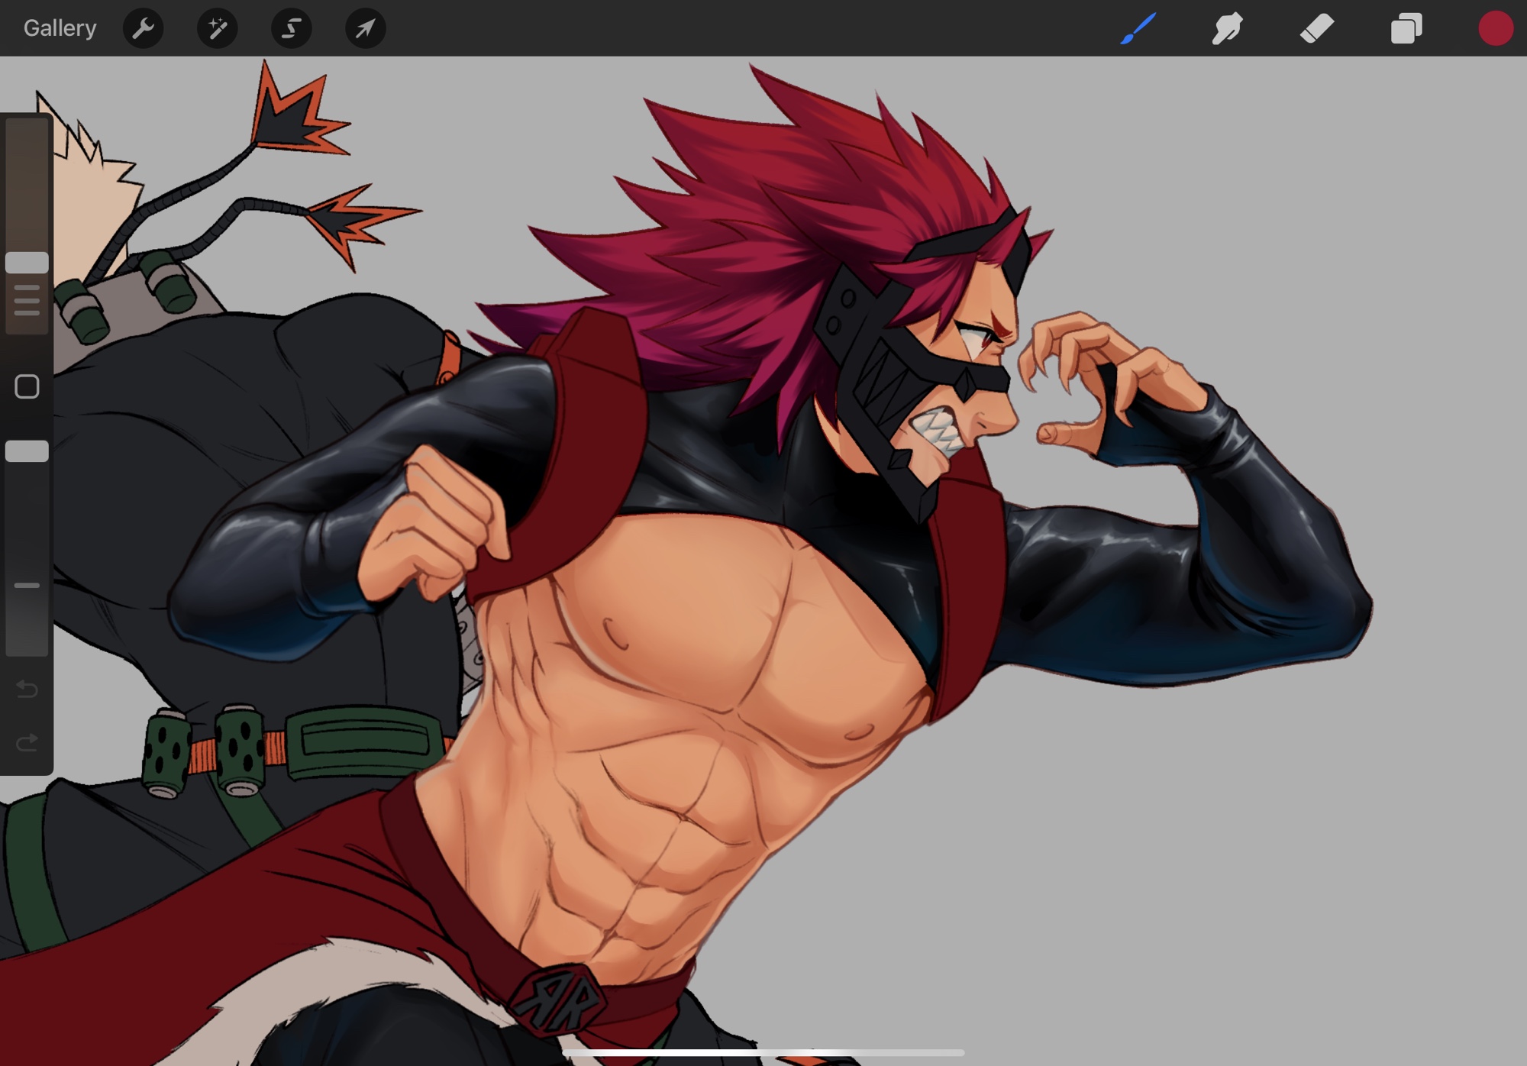Tap the redo arrow in sidebar
This screenshot has height=1066, width=1527.
coord(27,742)
